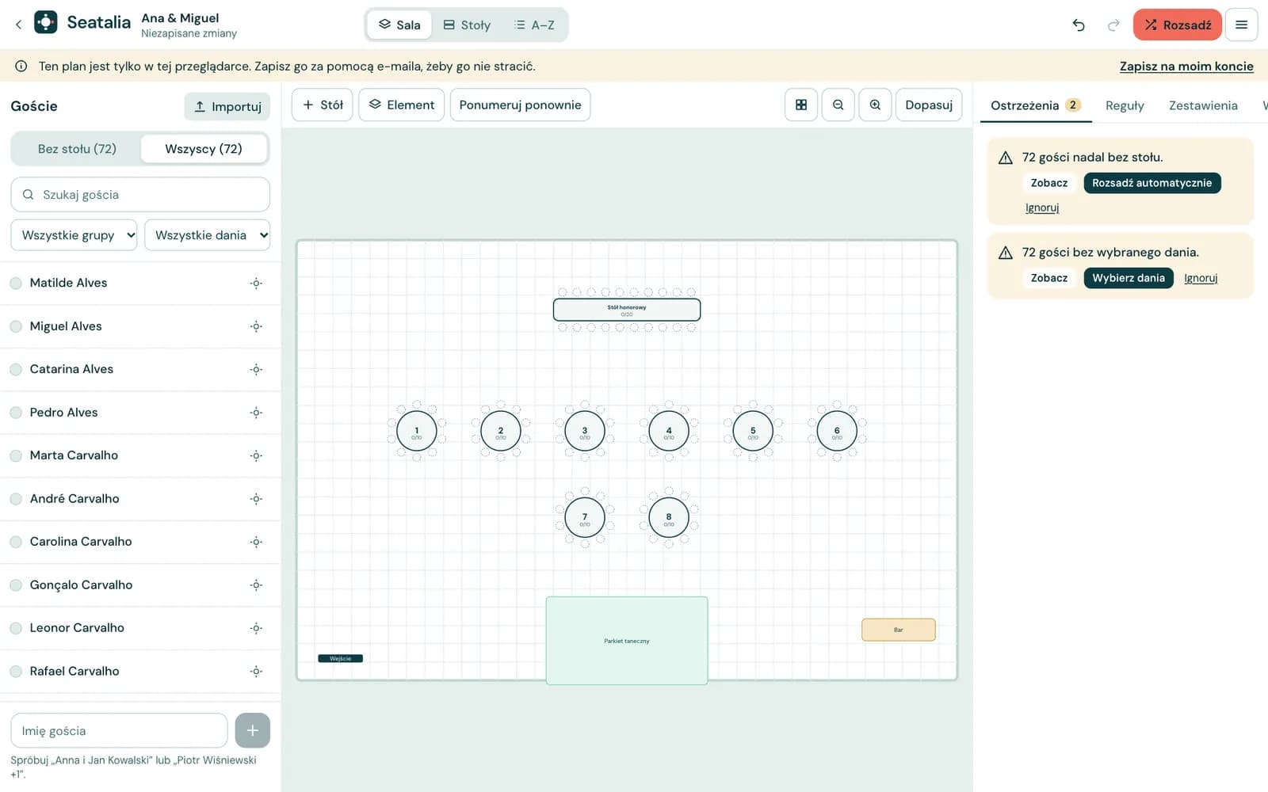Viewport: 1268px width, 792px height.
Task: Click target icon for André Carvalho
Action: coord(256,499)
